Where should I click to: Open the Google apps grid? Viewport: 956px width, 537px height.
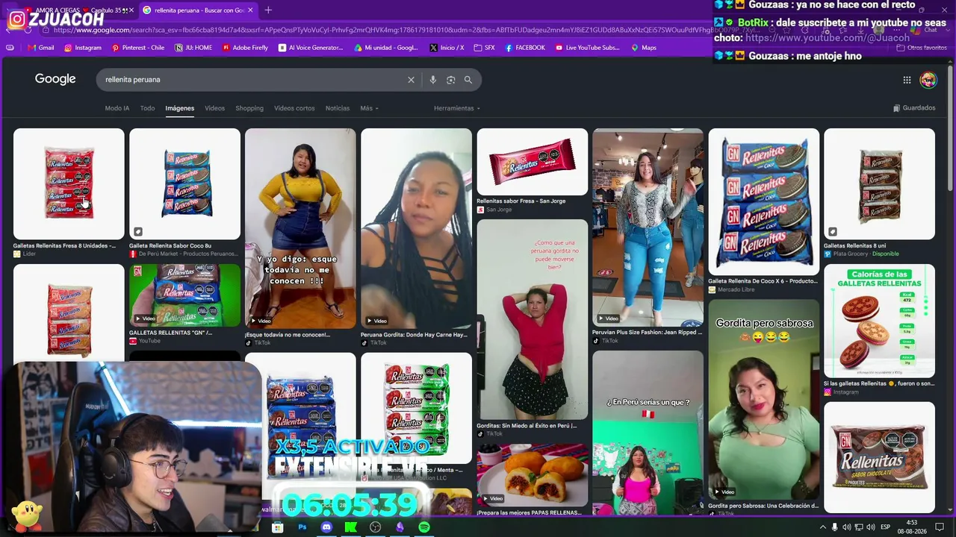[x=907, y=80]
